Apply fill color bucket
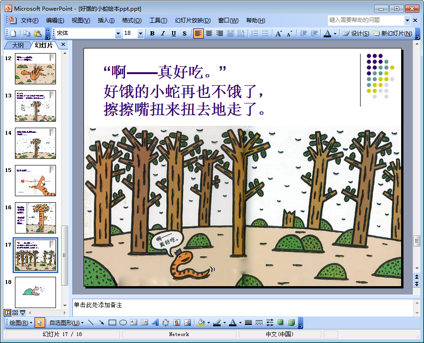The width and height of the screenshot is (424, 343). click(201, 323)
